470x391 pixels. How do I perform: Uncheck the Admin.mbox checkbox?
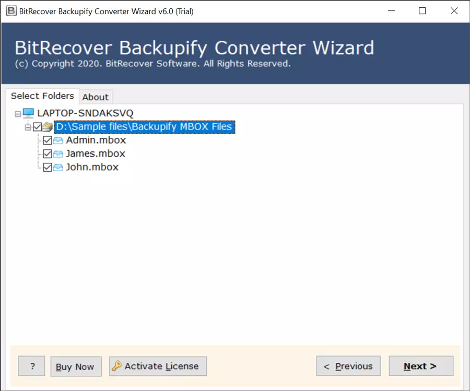coord(48,140)
